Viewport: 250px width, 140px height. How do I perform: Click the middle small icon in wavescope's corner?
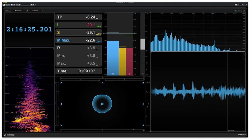(243, 56)
